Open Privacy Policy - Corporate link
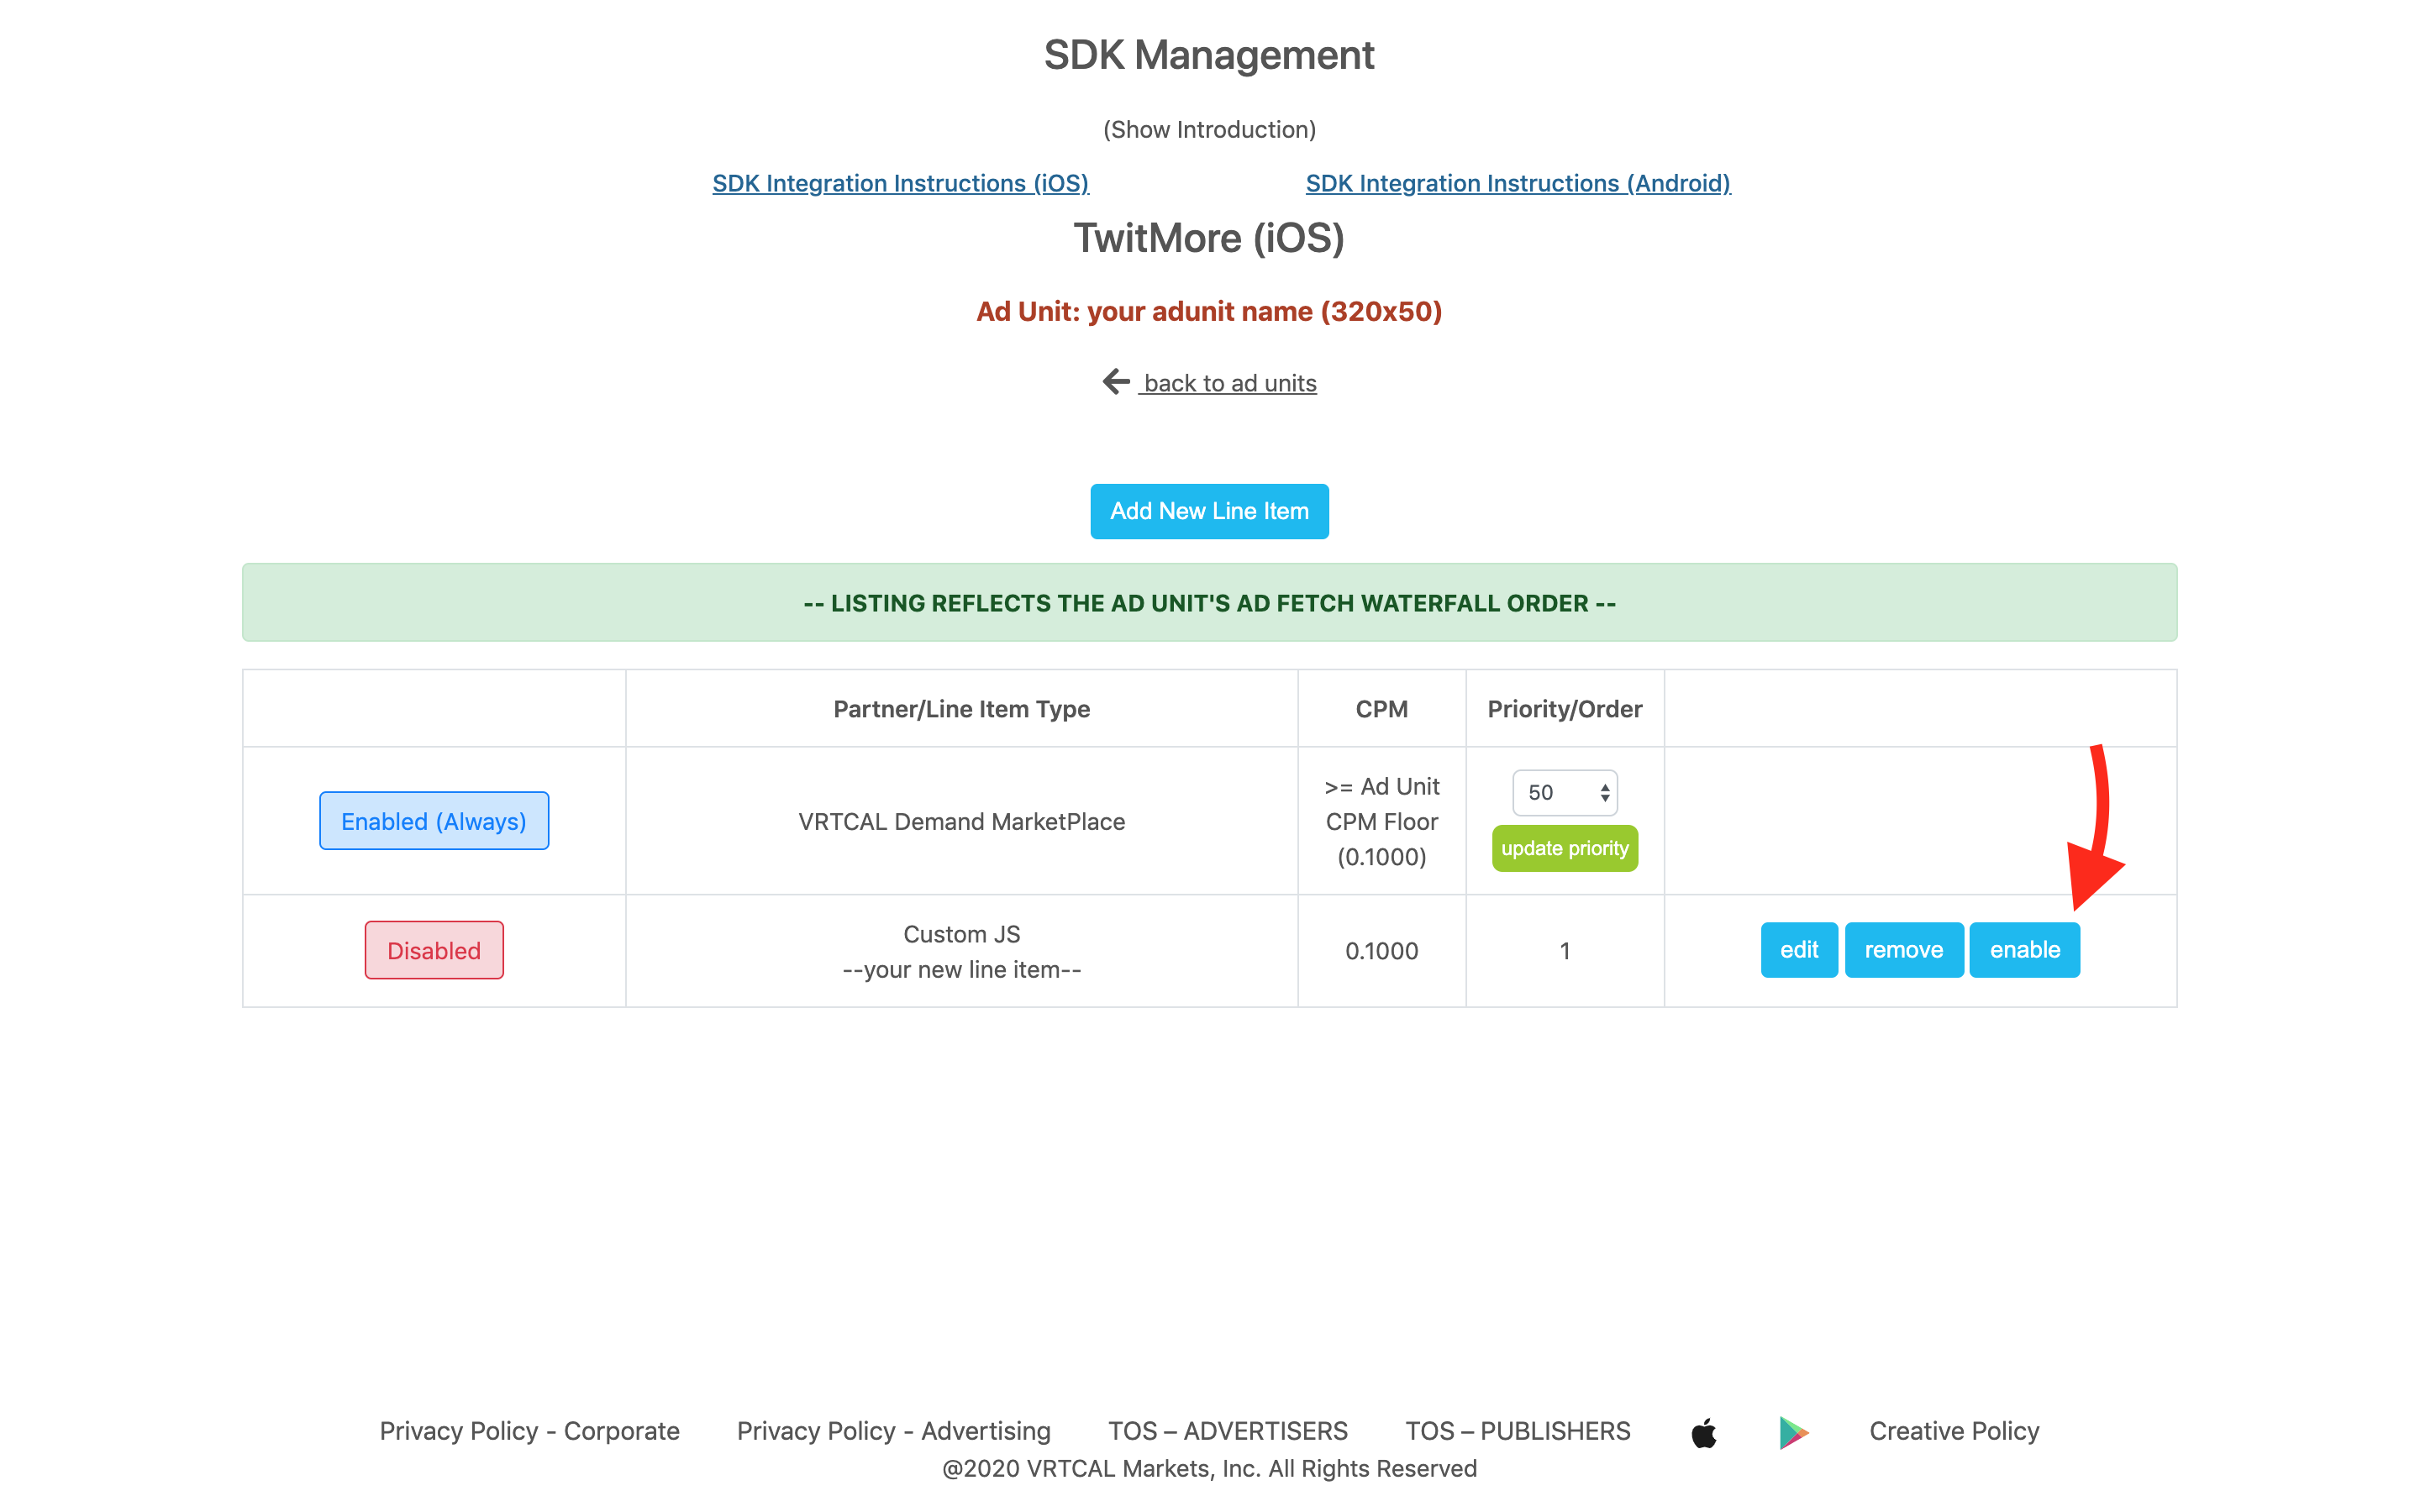 pyautogui.click(x=529, y=1431)
